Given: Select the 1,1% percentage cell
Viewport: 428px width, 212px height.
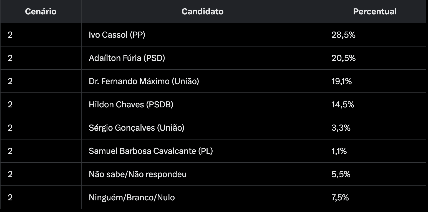Looking at the screenshot, I should click(339, 151).
